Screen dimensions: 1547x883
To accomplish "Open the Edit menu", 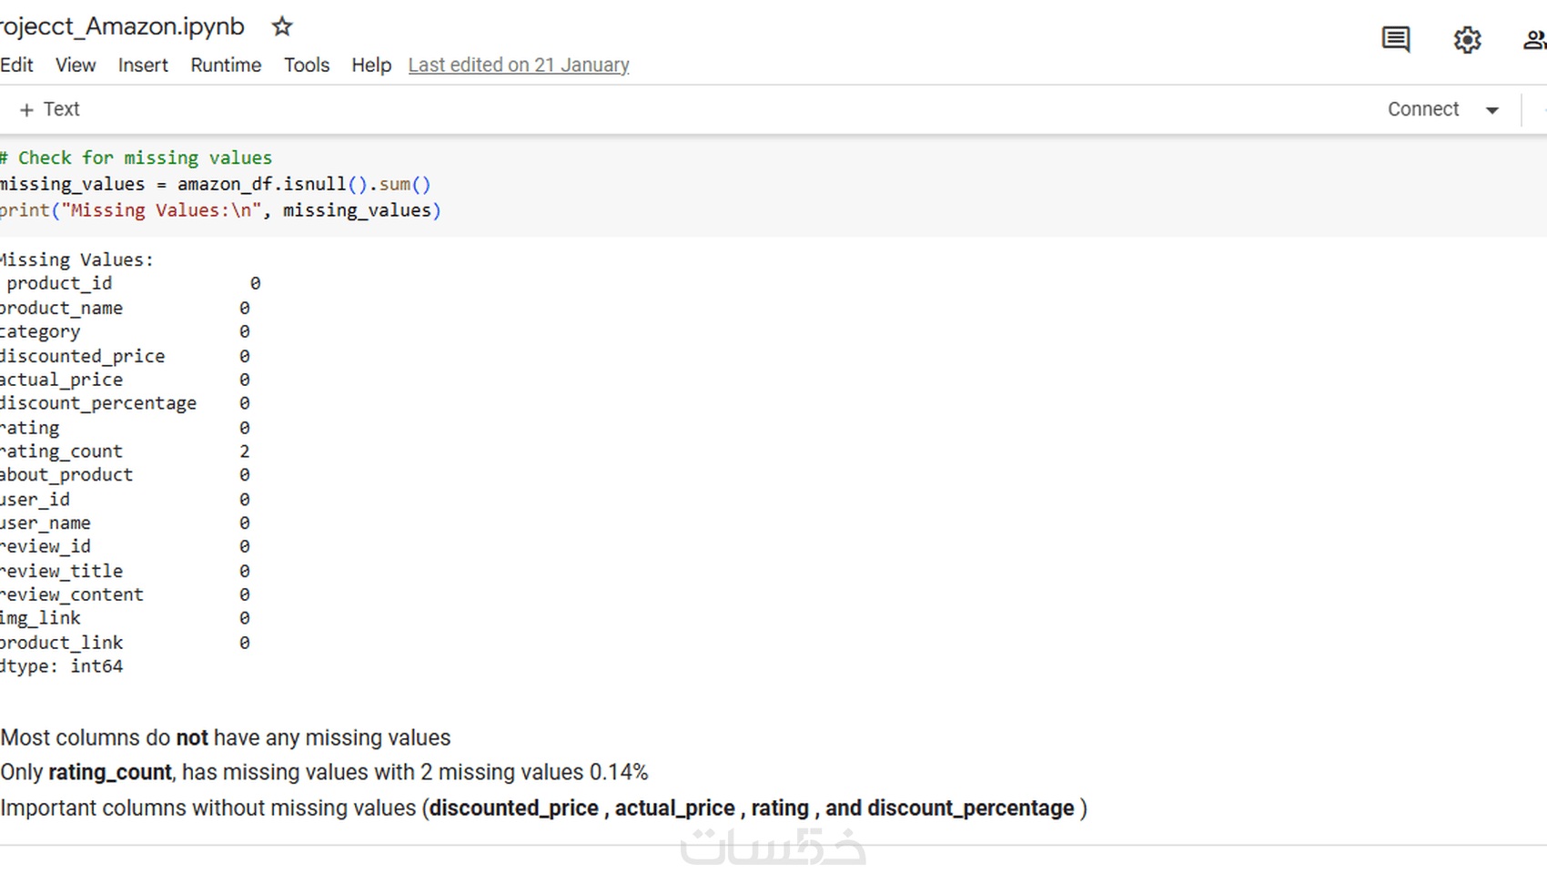I will point(17,66).
